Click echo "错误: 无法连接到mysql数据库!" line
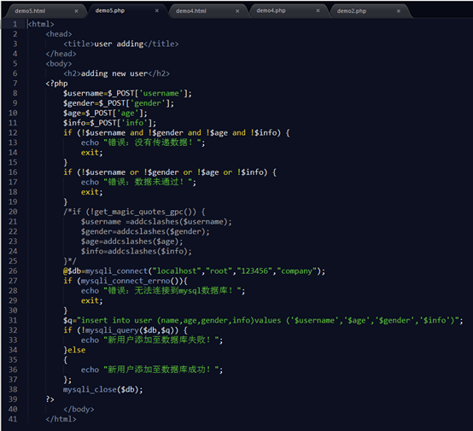Image resolution: width=473 pixels, height=431 pixels. click(x=163, y=291)
